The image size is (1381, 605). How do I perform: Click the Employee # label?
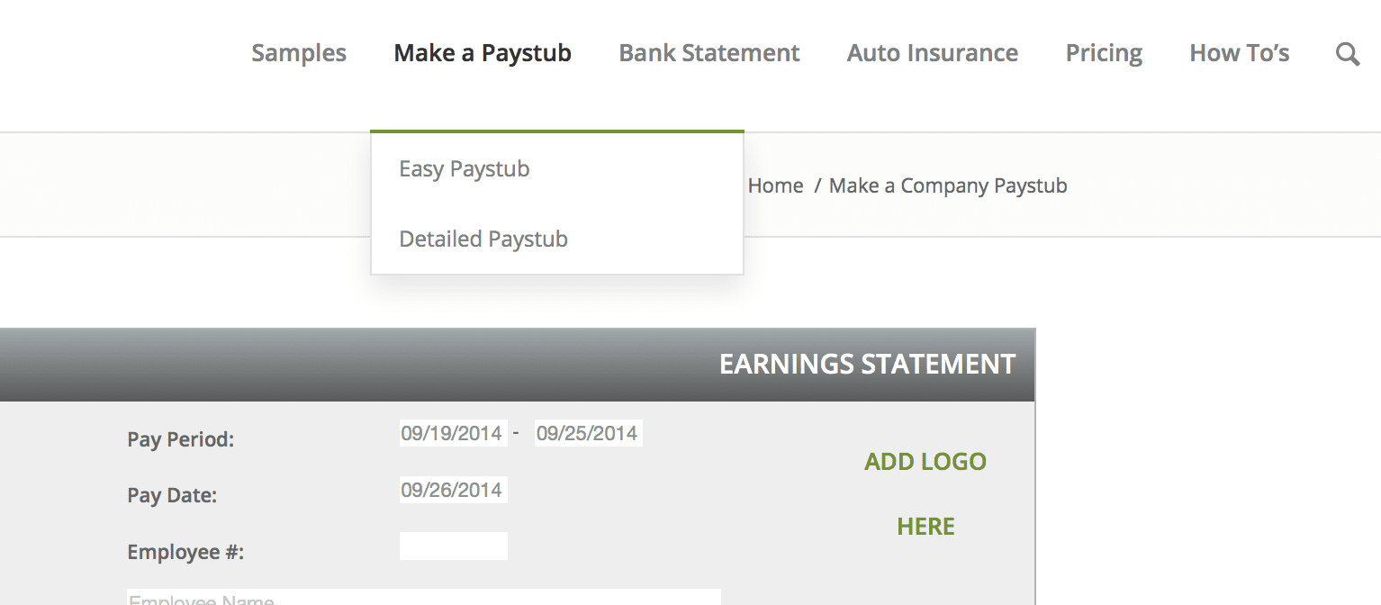tap(185, 552)
